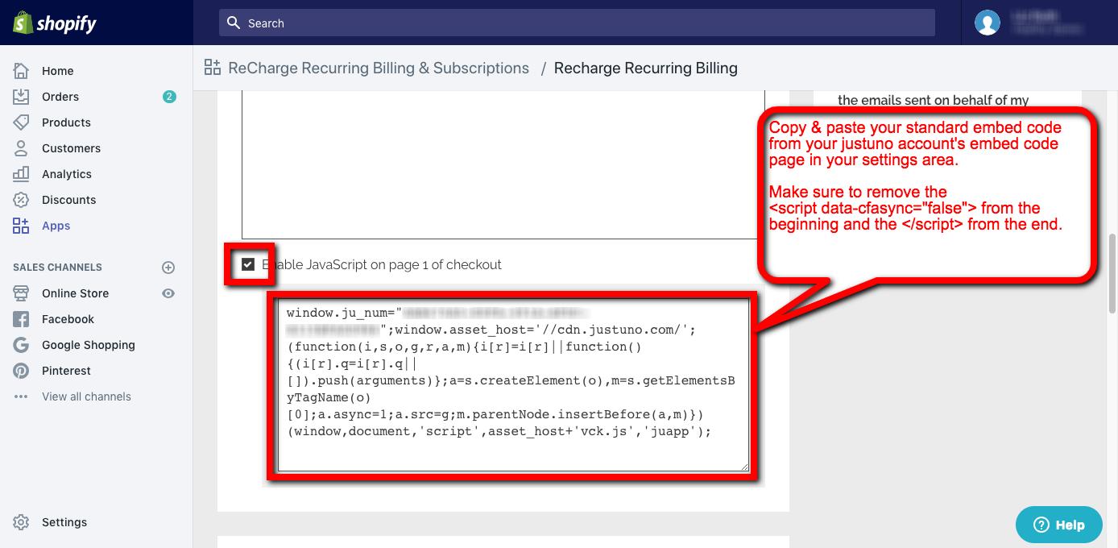
Task: Open the Help button
Action: [x=1058, y=525]
